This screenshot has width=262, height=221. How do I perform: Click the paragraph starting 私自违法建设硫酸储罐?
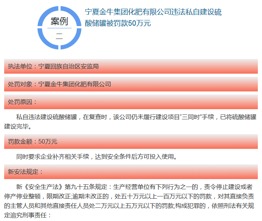tap(130, 122)
